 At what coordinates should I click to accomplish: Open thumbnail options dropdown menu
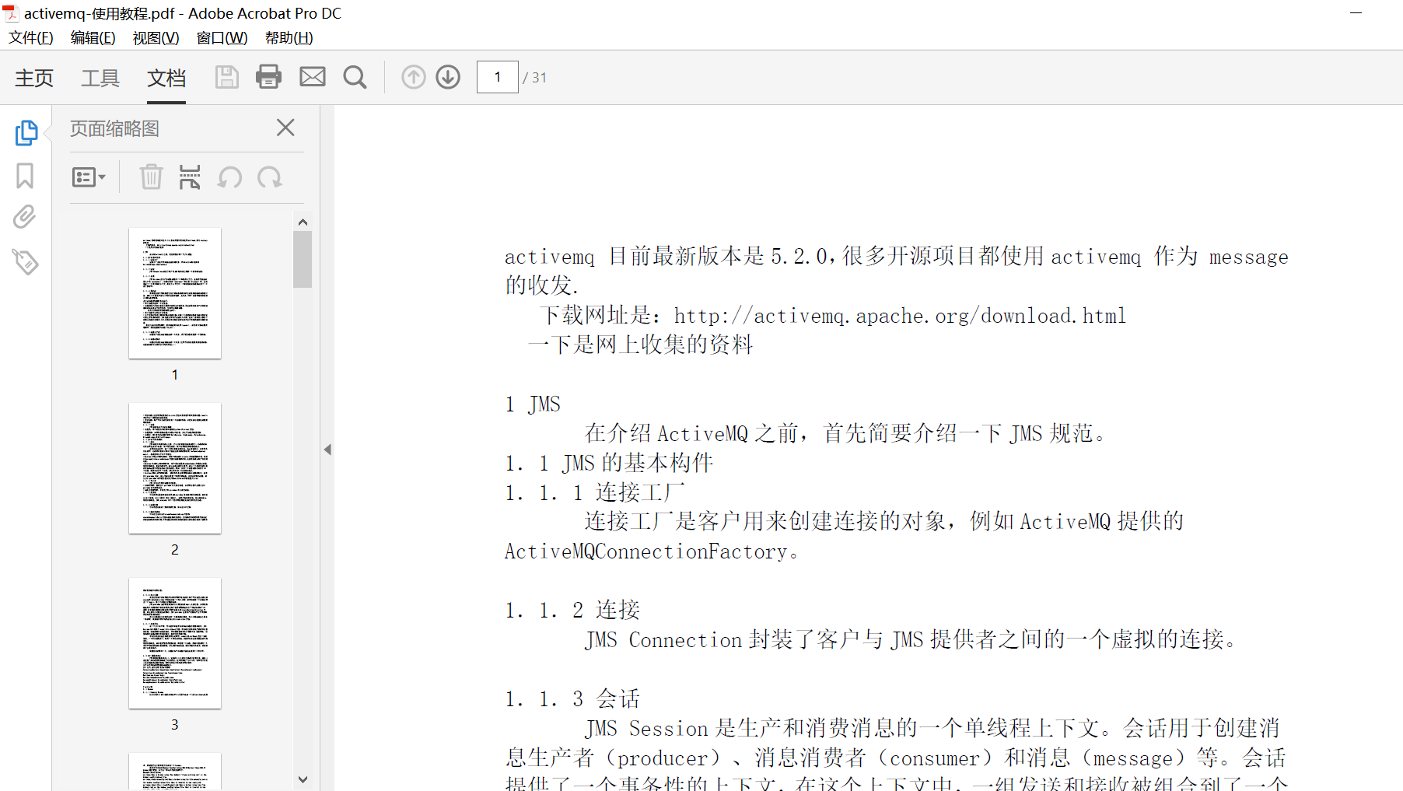(x=89, y=177)
